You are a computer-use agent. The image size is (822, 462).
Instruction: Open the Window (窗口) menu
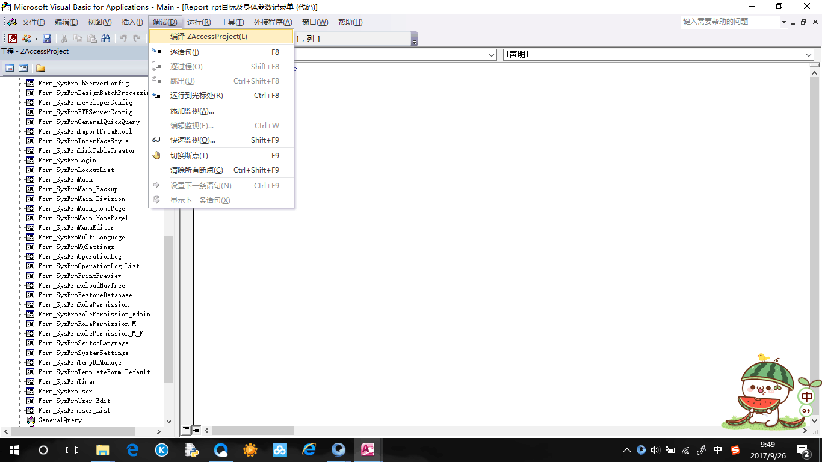pos(315,22)
